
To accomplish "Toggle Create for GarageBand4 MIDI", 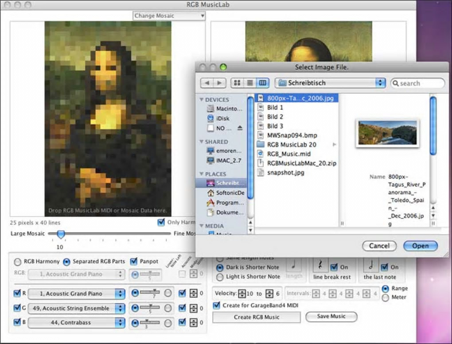I will [x=217, y=305].
